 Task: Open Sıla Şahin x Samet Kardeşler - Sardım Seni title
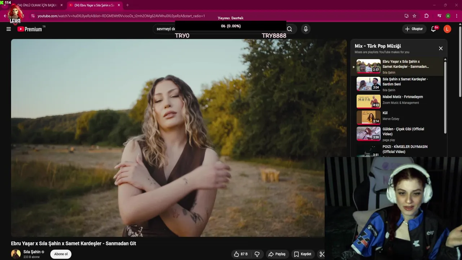405,82
